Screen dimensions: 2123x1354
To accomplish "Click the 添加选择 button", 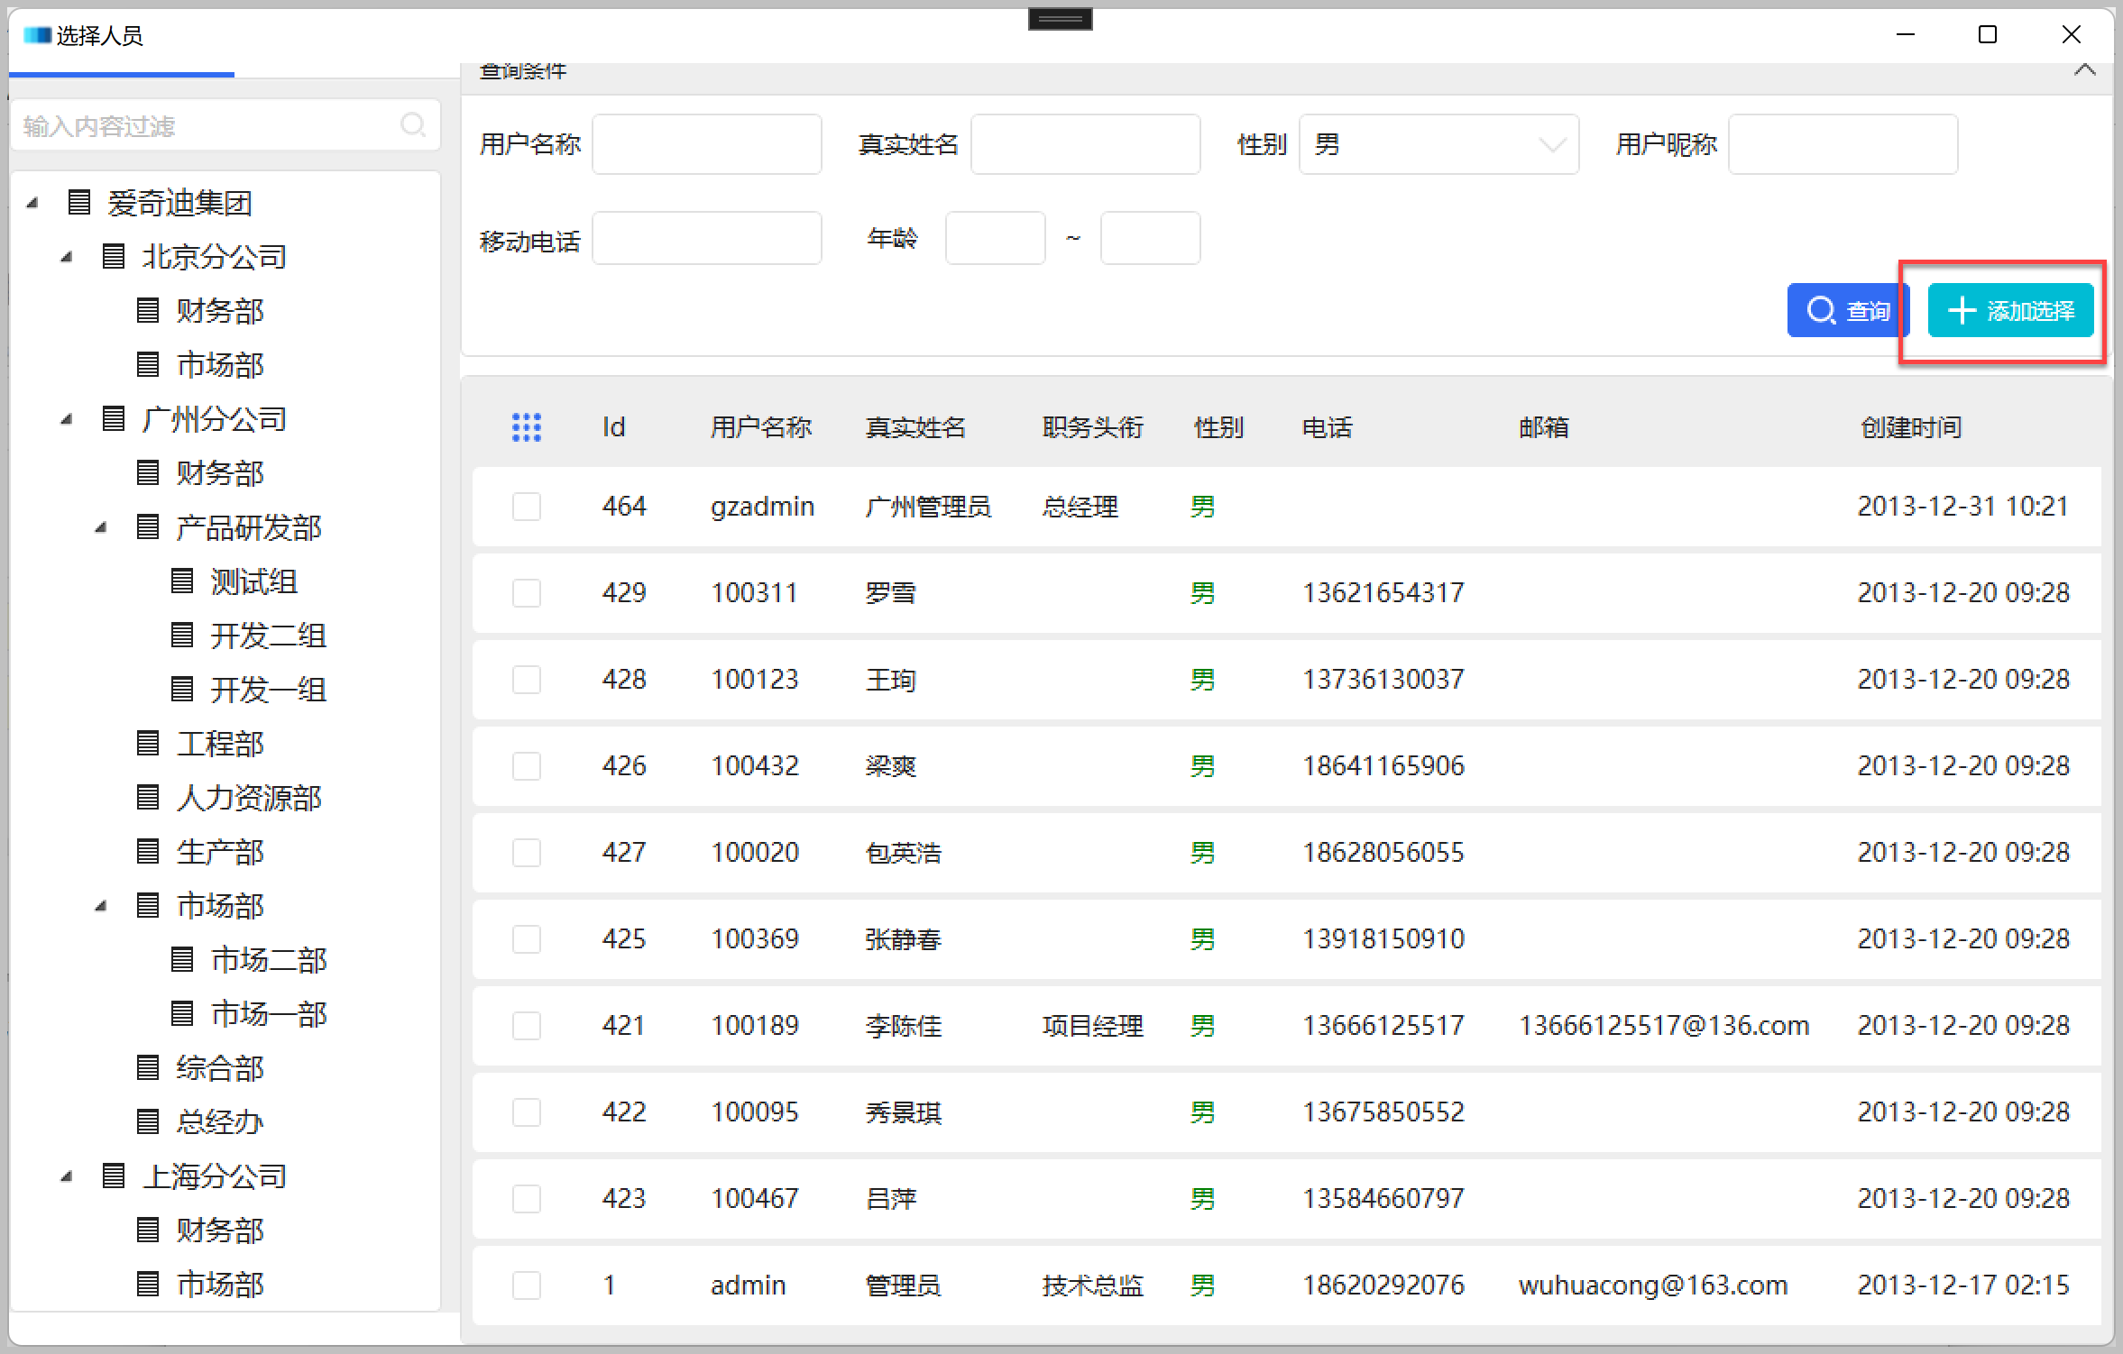I will pyautogui.click(x=2010, y=310).
